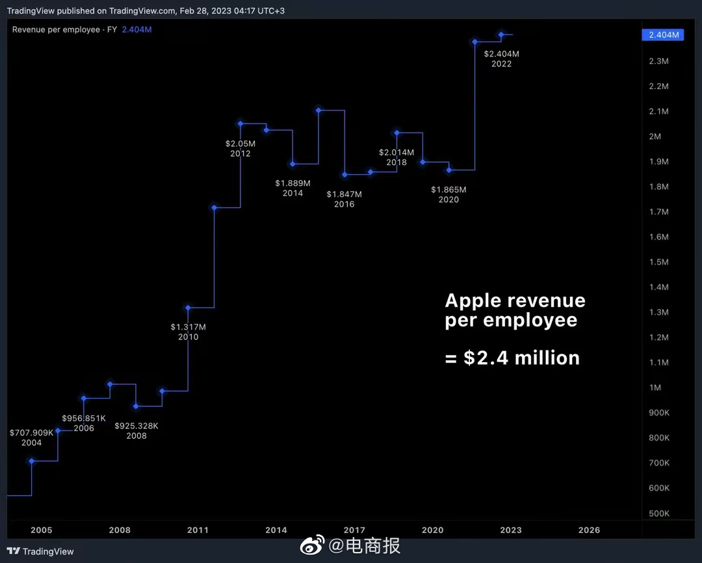Image resolution: width=702 pixels, height=563 pixels.
Task: Click the '$956.851K 2006' label
Action: pyautogui.click(x=84, y=423)
